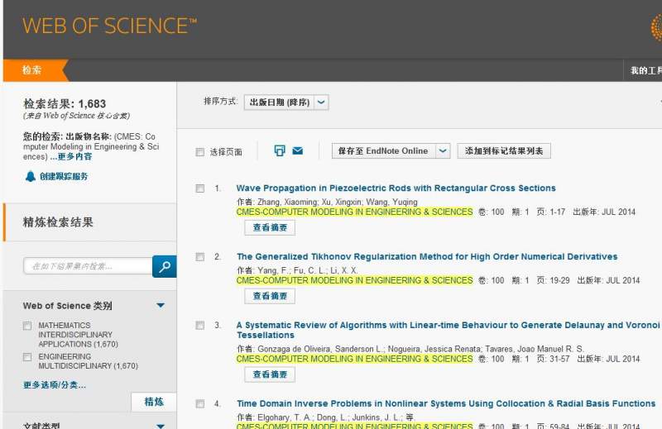View abstract of Wave Propagation paper

click(270, 227)
